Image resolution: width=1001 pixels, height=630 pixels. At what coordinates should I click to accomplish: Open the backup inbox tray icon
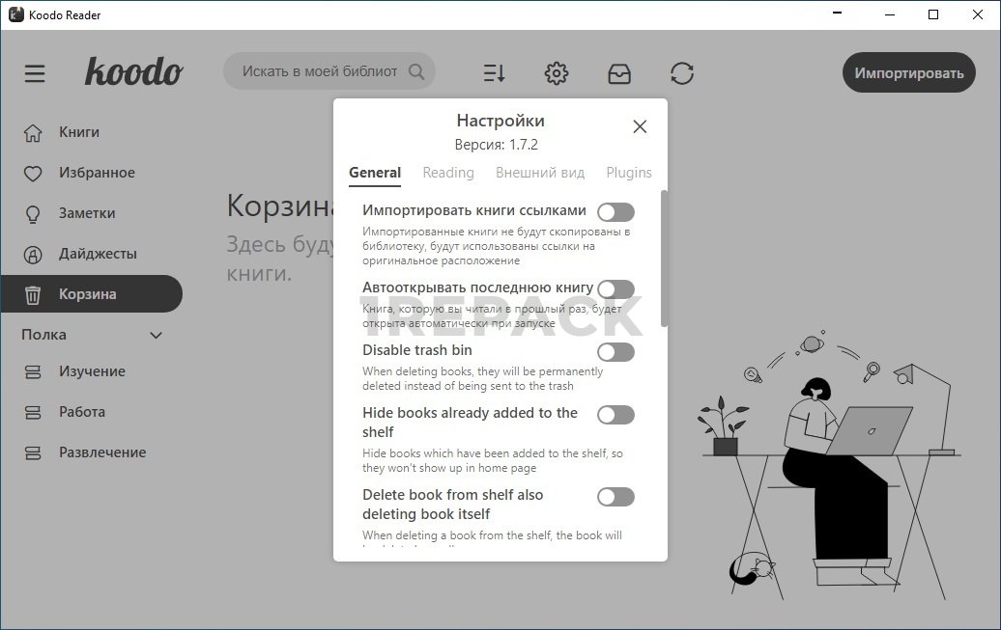pyautogui.click(x=618, y=73)
